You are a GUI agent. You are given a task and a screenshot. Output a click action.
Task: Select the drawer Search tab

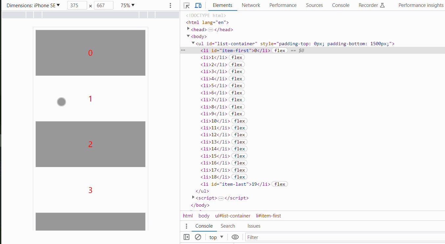tap(228, 226)
